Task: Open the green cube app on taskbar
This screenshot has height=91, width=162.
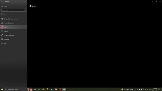Action: [48, 89]
